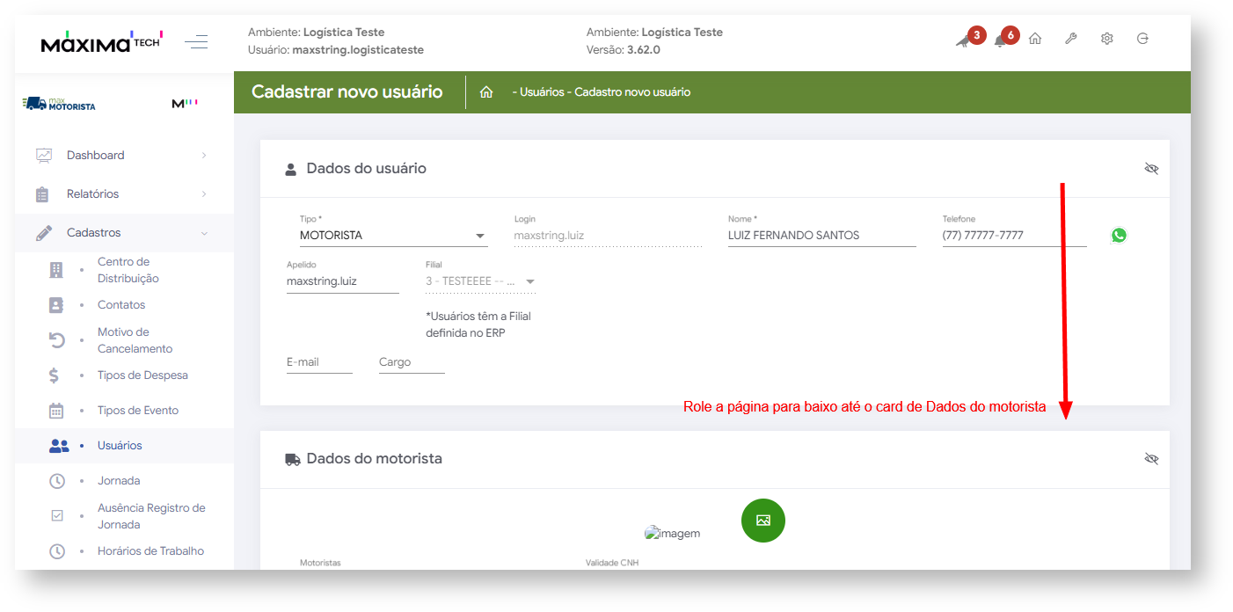1233x612 pixels.
Task: Open Jornada menu item
Action: [119, 481]
